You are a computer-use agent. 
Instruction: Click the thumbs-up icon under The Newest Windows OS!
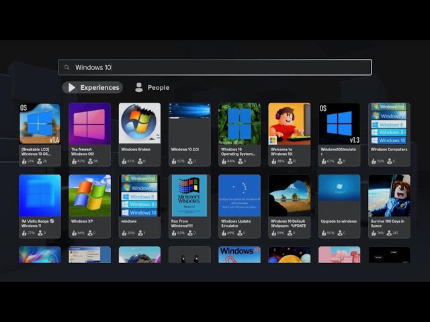click(x=74, y=161)
